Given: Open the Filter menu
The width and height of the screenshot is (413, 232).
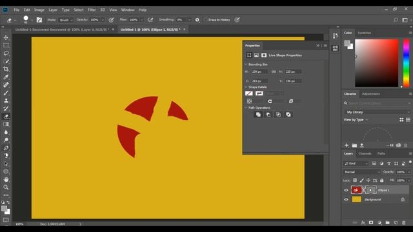Looking at the screenshot, I should 92,10.
